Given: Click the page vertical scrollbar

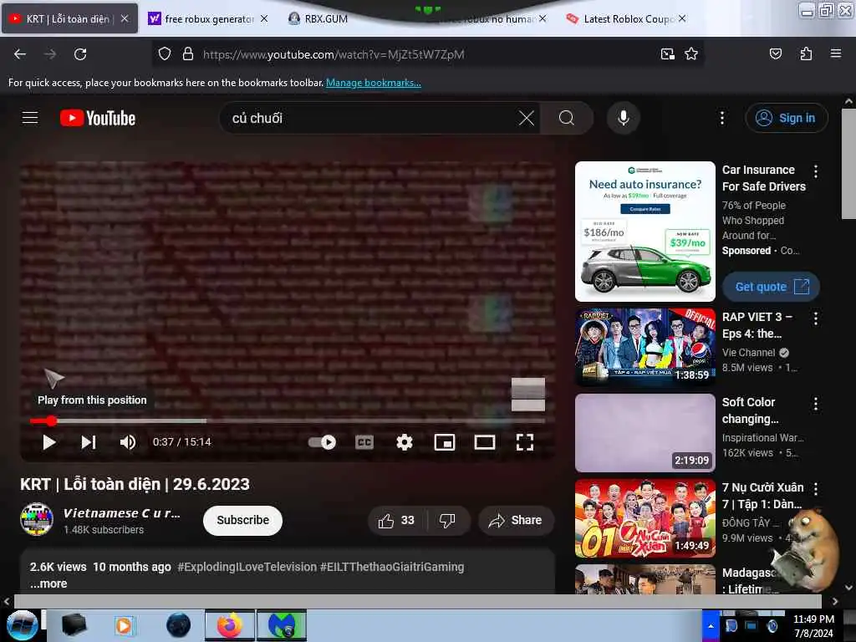Looking at the screenshot, I should (x=848, y=164).
